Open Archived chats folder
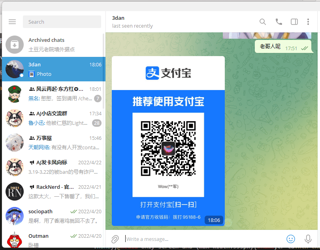 point(53,45)
